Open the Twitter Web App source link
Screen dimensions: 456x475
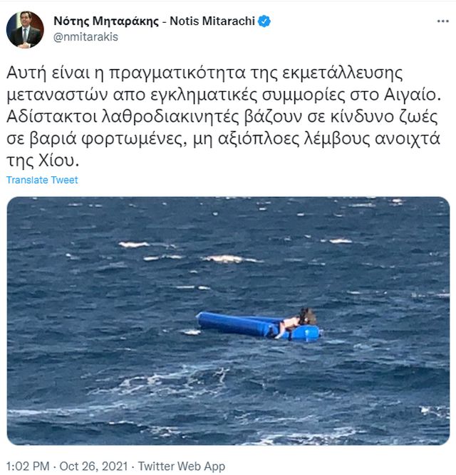click(x=182, y=466)
